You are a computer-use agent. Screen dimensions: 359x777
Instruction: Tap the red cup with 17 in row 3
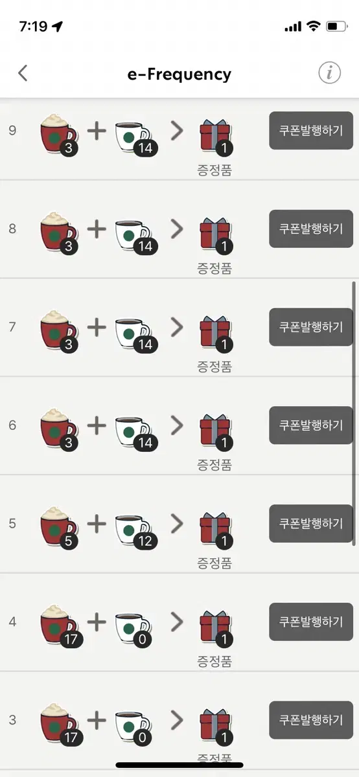pyautogui.click(x=60, y=724)
